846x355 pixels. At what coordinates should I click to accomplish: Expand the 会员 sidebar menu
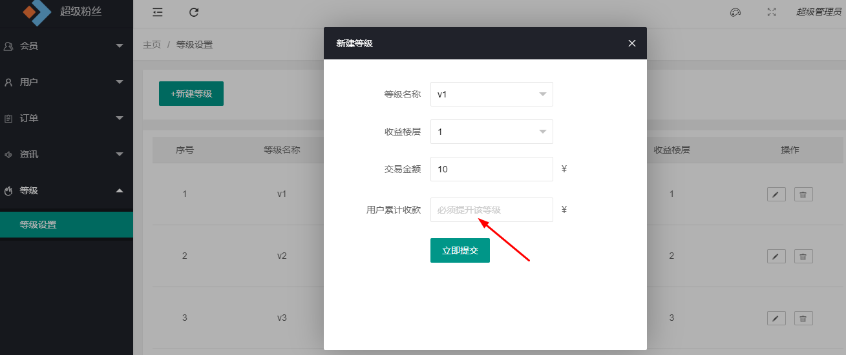pyautogui.click(x=65, y=46)
